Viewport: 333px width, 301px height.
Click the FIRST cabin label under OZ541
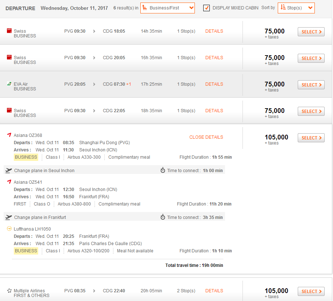point(20,204)
